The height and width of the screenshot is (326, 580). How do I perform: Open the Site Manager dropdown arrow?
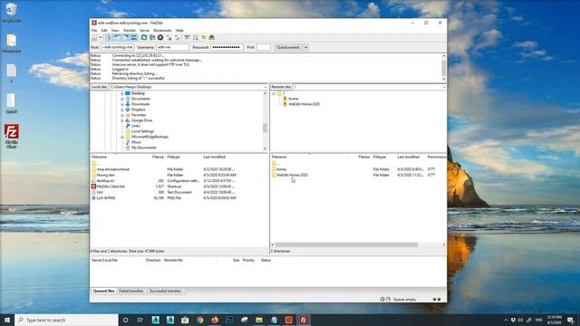101,38
